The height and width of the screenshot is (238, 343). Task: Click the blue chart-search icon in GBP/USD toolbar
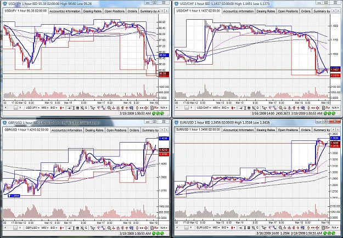point(131,228)
